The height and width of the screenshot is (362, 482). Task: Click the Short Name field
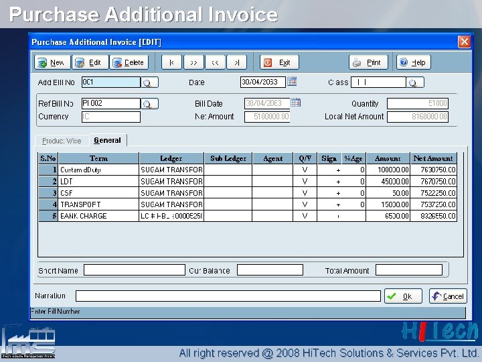coord(135,270)
